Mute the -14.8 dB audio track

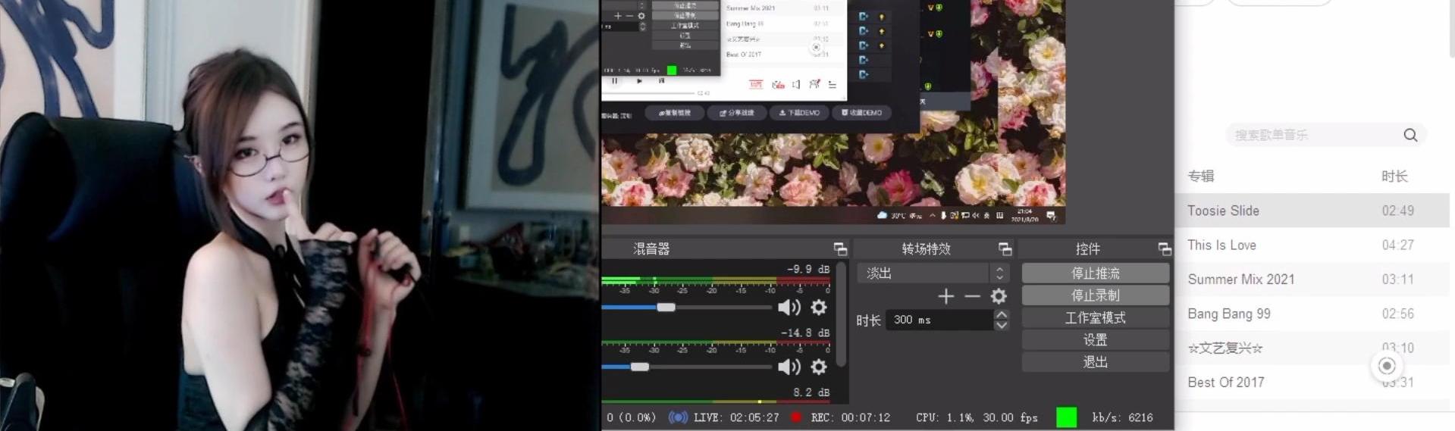(x=789, y=367)
